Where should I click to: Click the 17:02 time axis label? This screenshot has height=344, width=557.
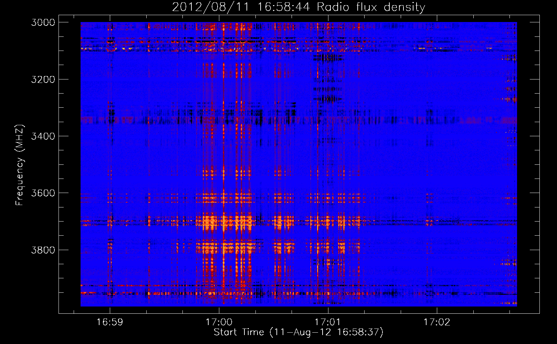(x=437, y=322)
